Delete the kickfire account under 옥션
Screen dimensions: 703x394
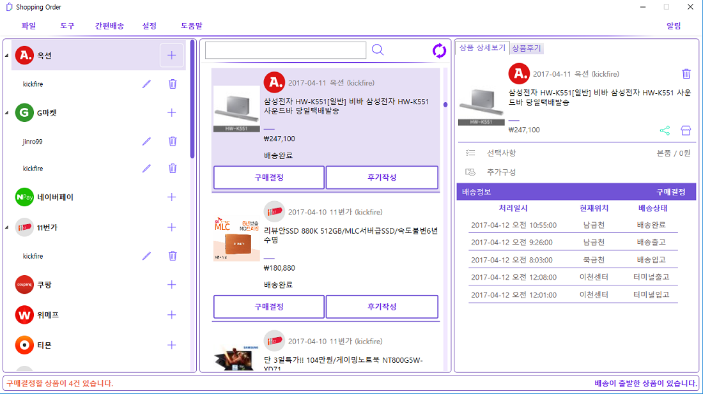click(173, 84)
